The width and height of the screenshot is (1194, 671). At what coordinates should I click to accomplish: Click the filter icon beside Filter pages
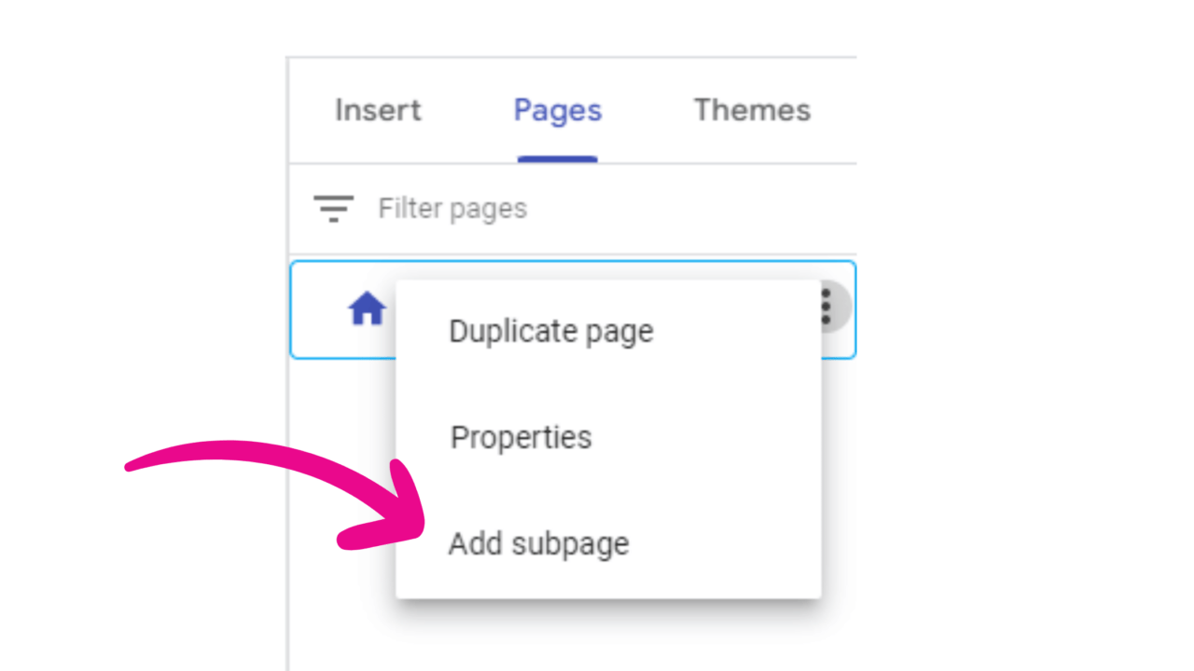(x=333, y=209)
